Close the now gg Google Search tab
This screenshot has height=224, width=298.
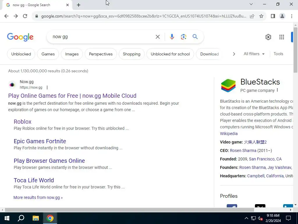tap(68, 5)
